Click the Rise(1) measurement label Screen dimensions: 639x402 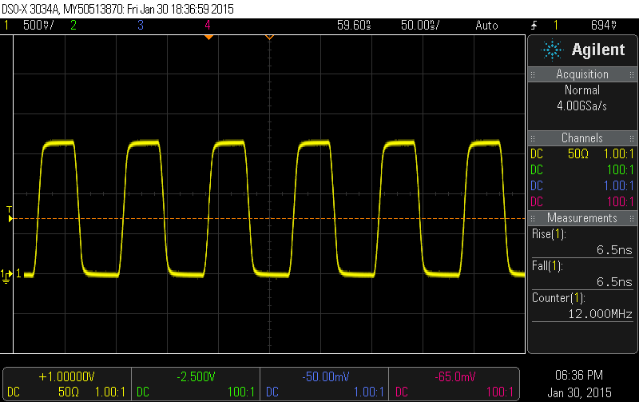549,234
